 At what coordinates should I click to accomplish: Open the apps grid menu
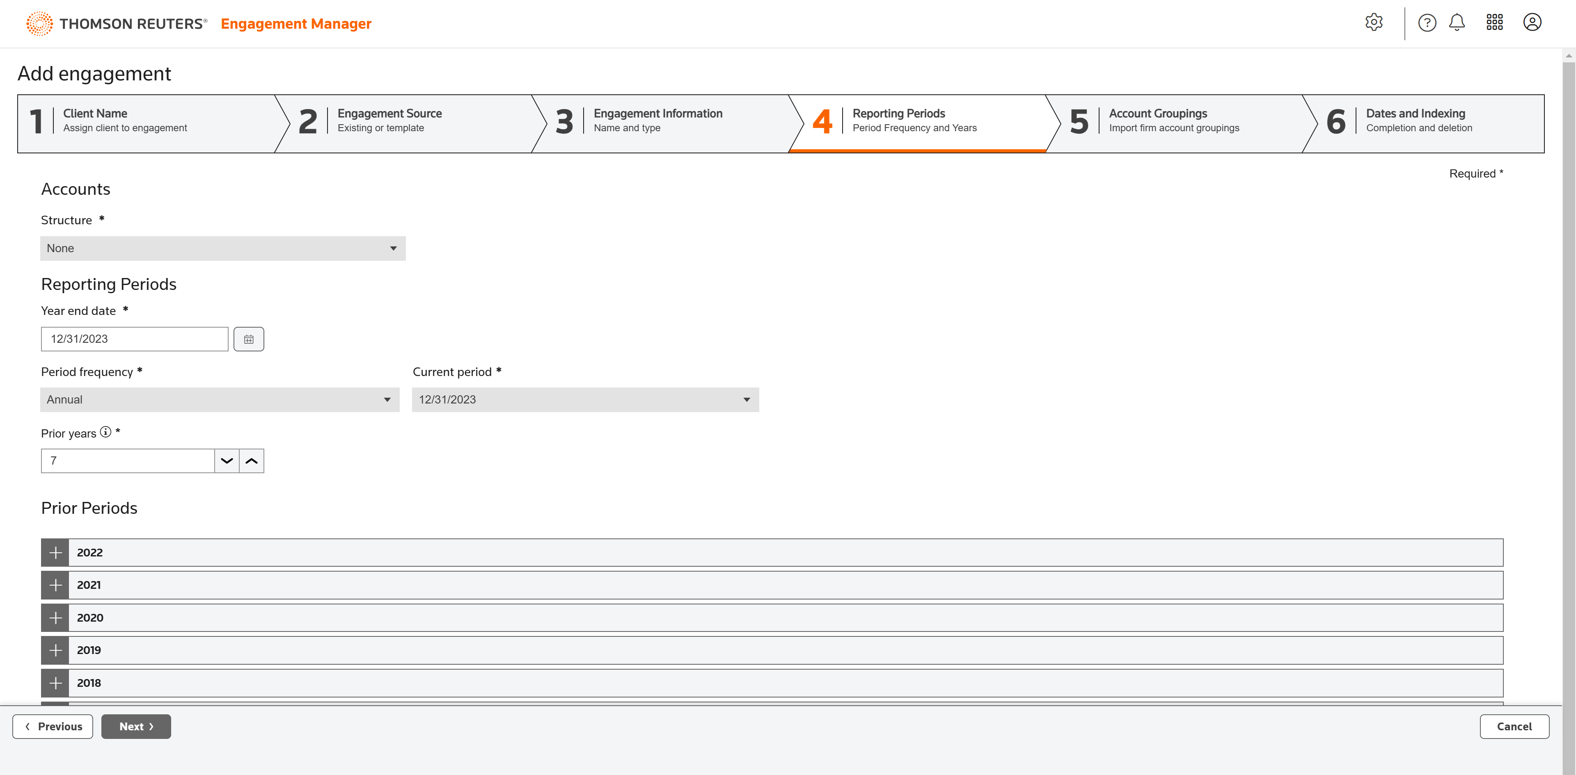(x=1495, y=23)
